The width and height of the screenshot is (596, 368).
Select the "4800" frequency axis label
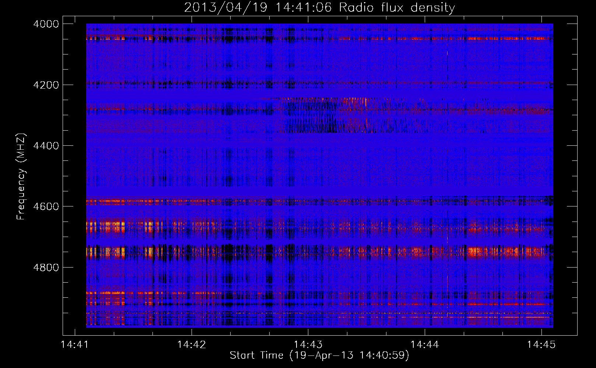(x=46, y=267)
